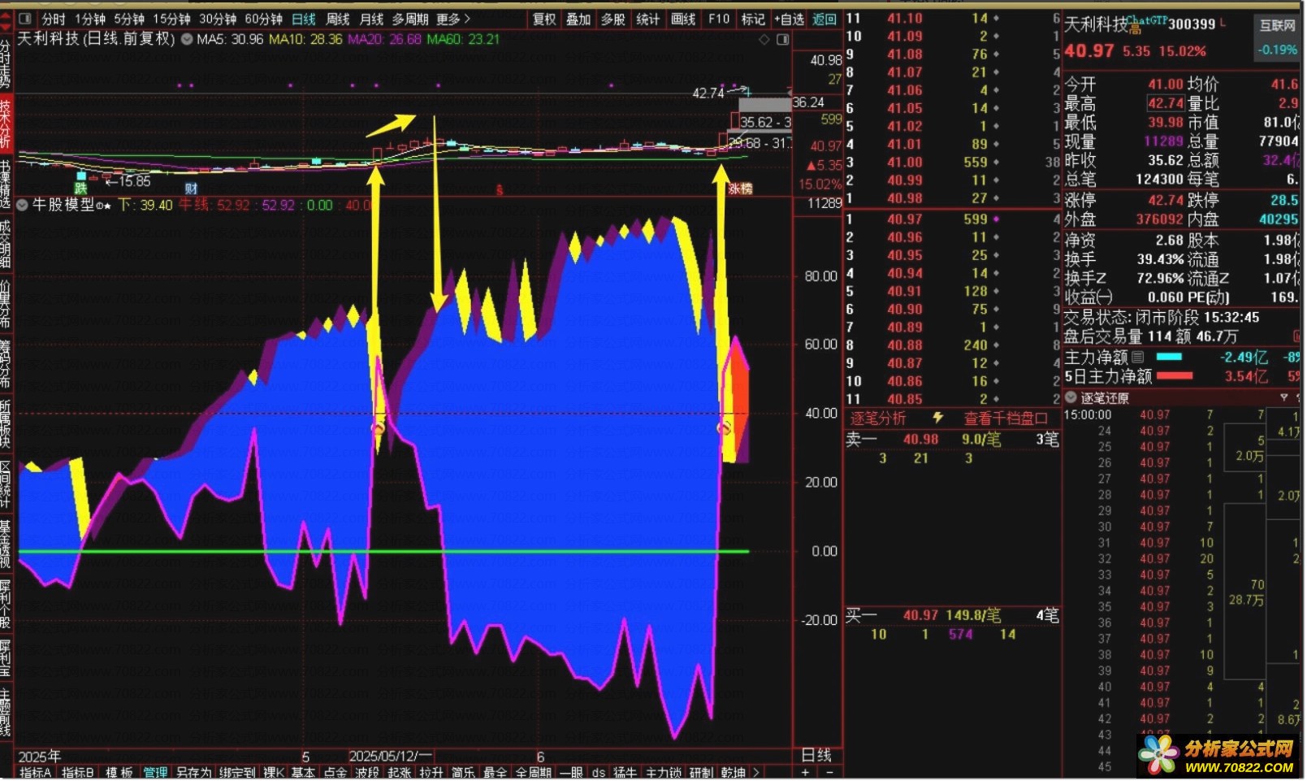Select the 指标A bottom tab
Screen dimensions: 1307x781
(x=36, y=772)
